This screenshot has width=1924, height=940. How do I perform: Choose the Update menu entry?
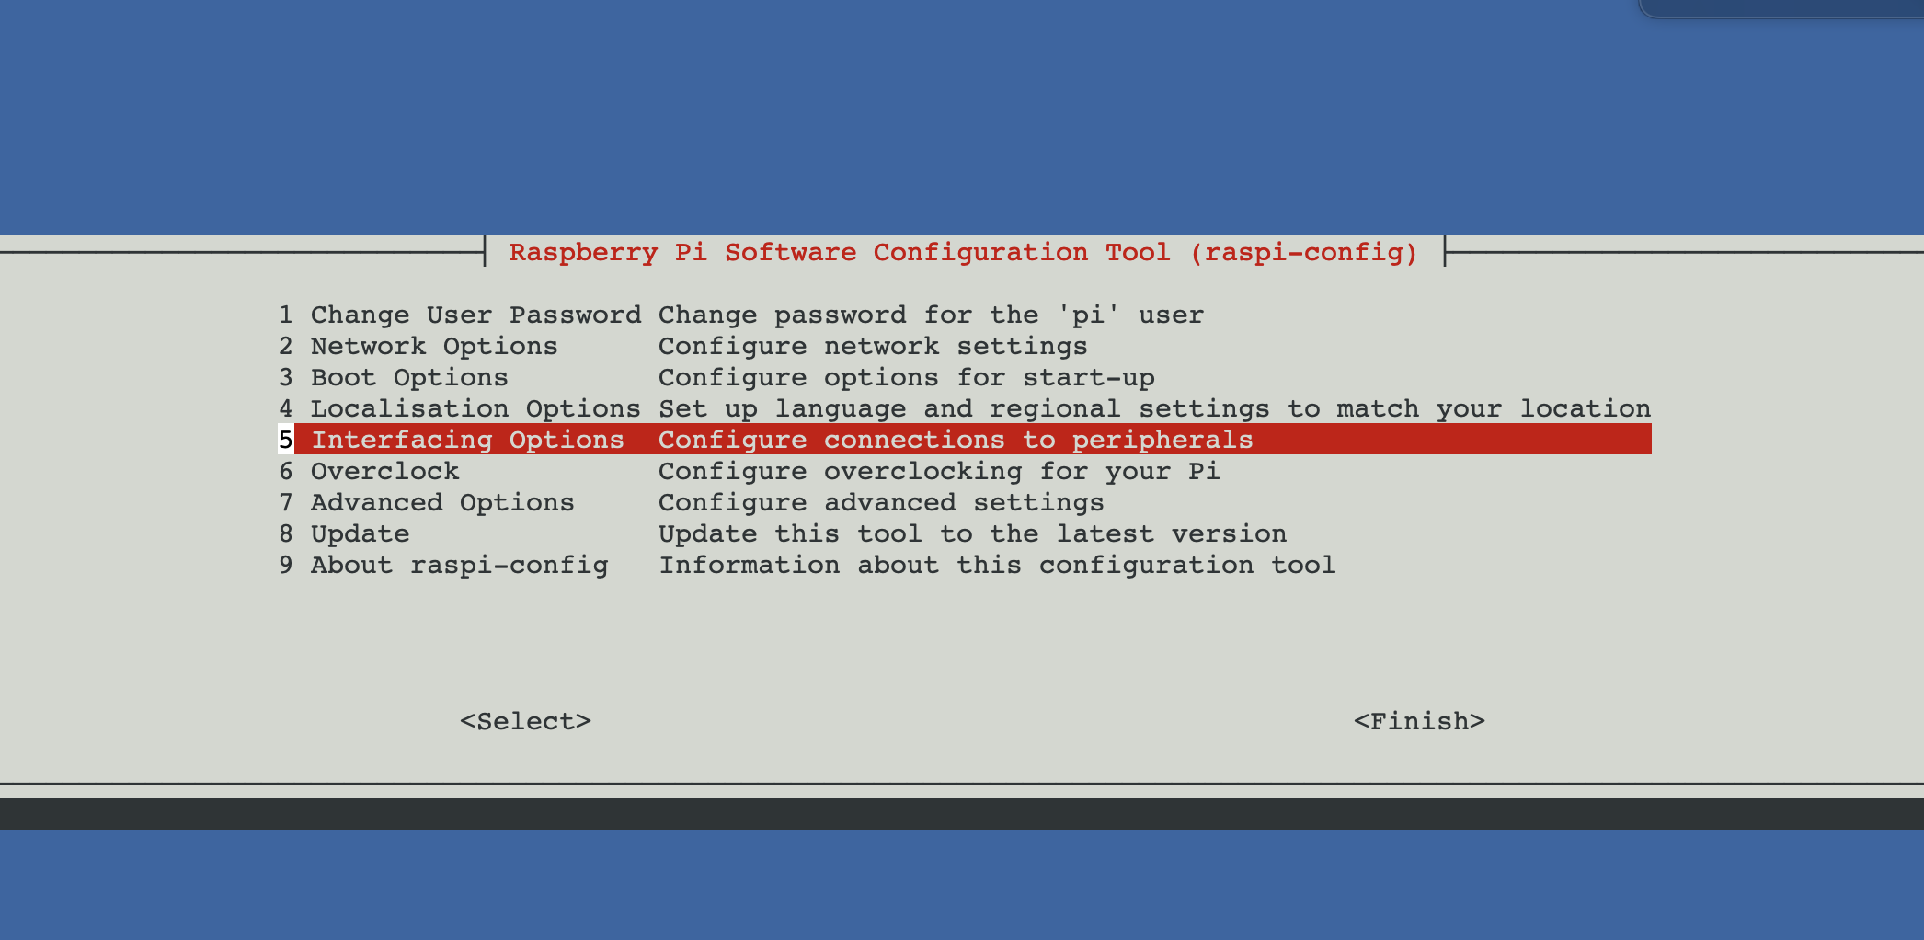pos(360,534)
